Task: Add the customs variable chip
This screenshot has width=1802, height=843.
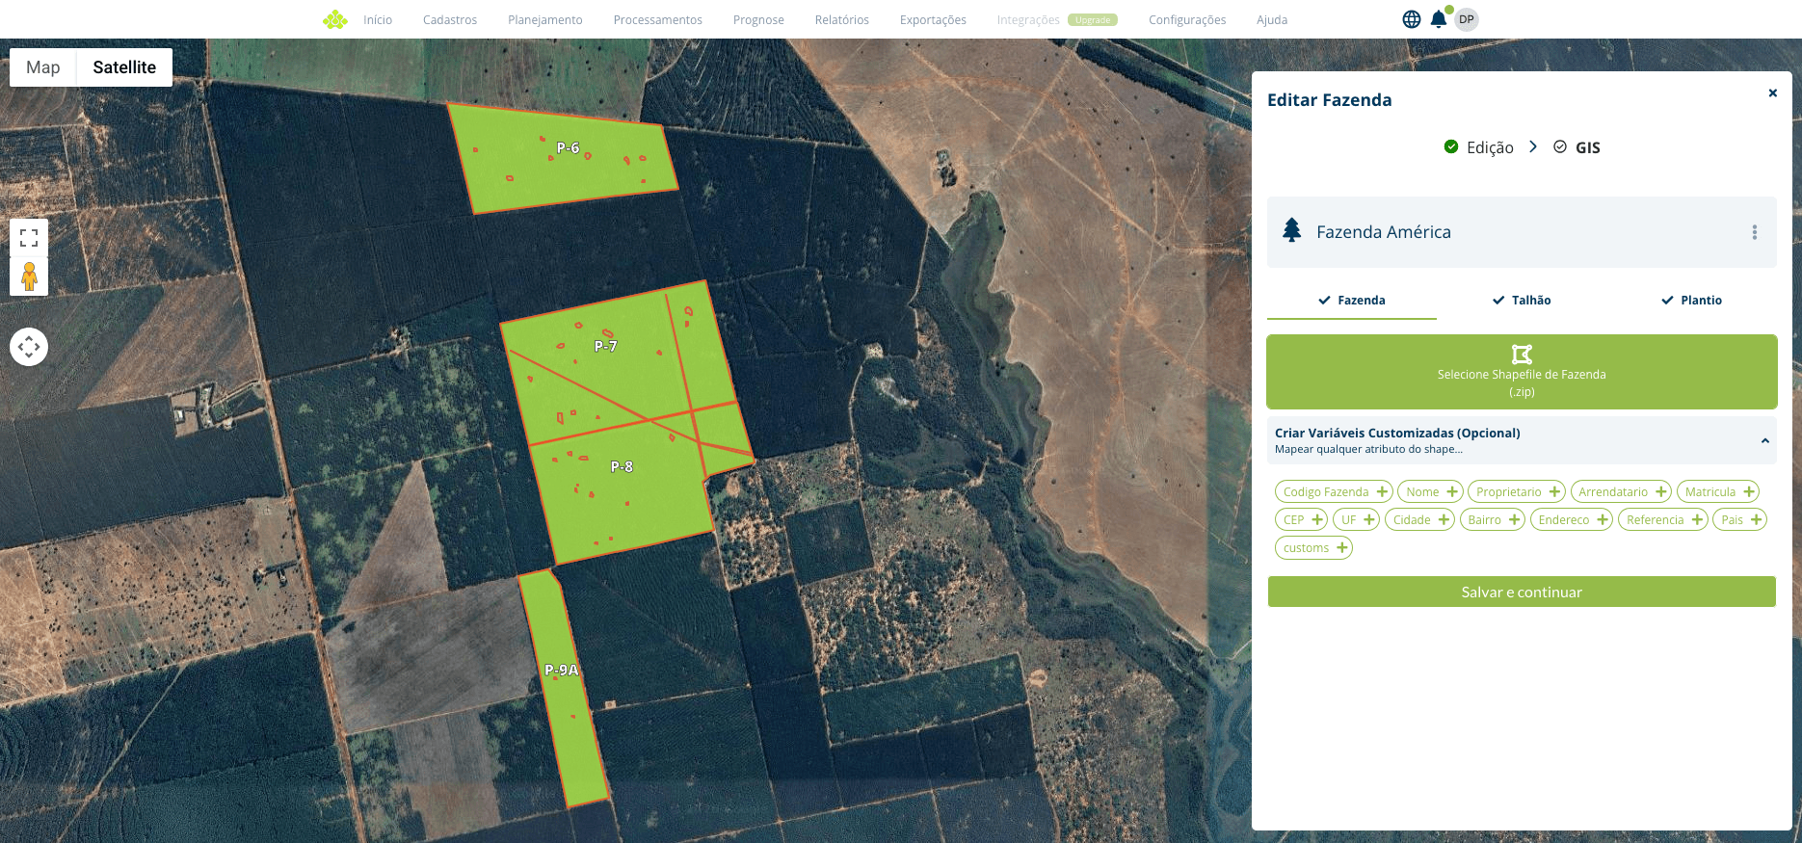Action: point(1314,547)
